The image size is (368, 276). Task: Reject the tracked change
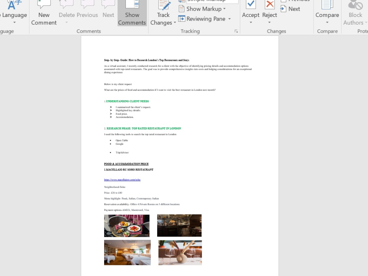point(269,10)
